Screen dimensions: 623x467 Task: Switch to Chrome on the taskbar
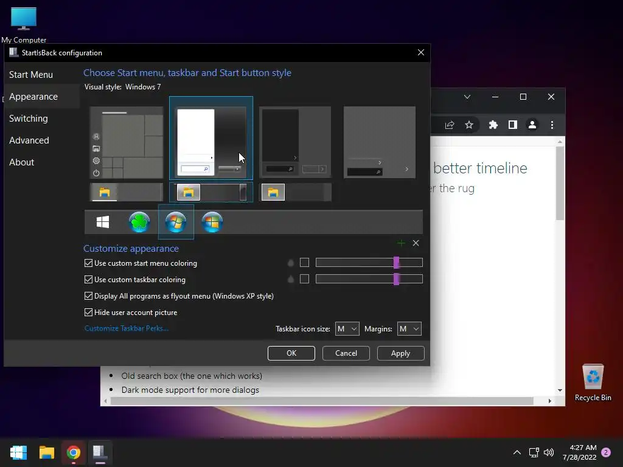coord(74,452)
